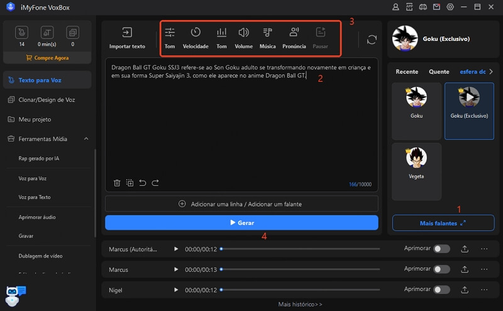Export the Marcus audio clip
The image size is (503, 311).
pos(465,269)
